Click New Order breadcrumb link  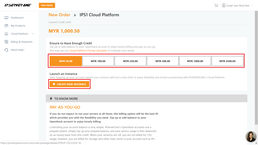tap(59, 15)
